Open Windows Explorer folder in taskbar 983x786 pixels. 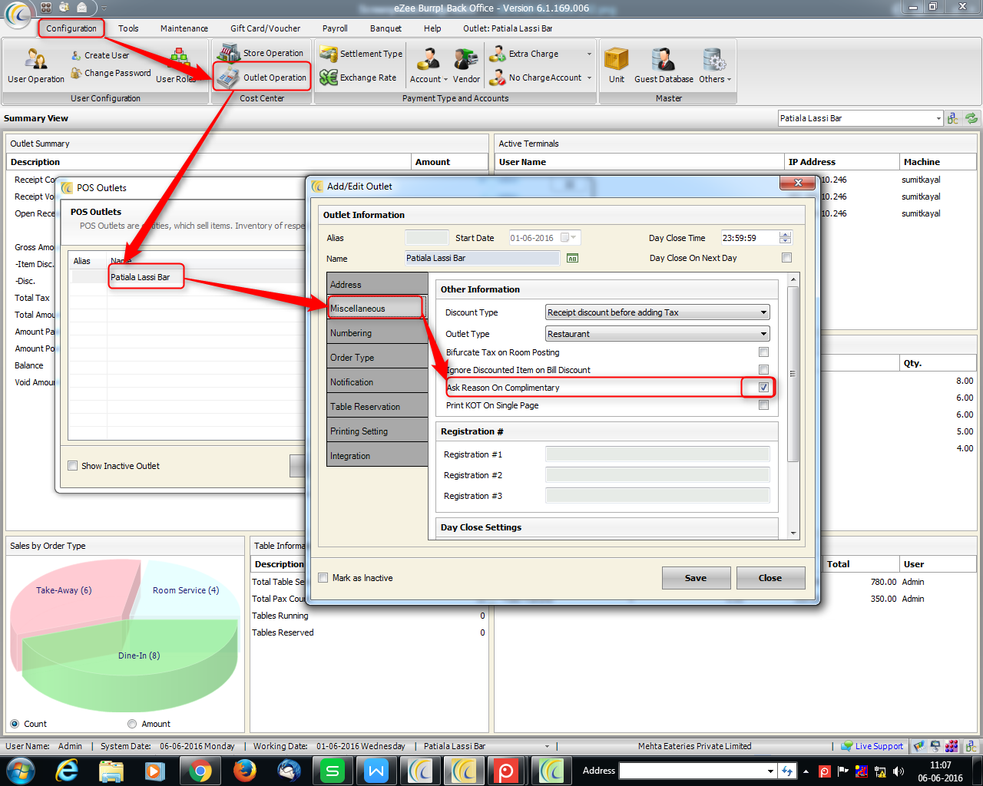pyautogui.click(x=111, y=771)
